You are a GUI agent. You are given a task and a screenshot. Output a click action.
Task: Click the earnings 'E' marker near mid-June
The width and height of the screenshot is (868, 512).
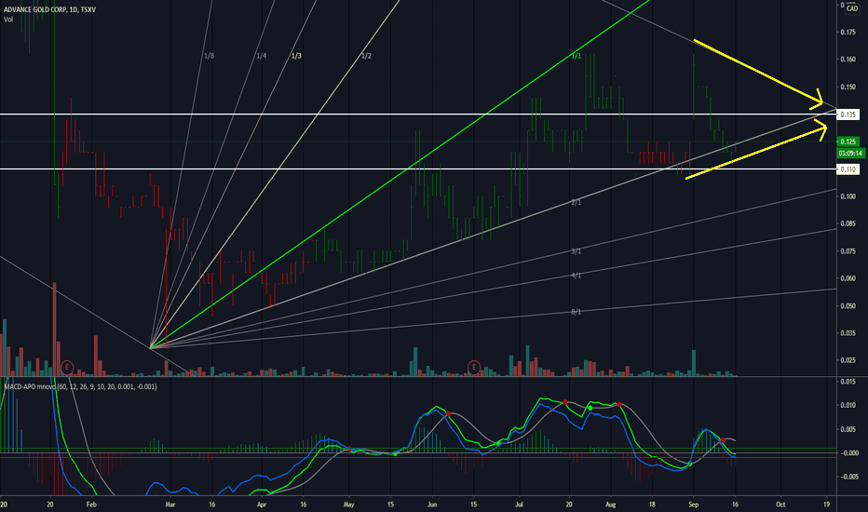point(473,367)
